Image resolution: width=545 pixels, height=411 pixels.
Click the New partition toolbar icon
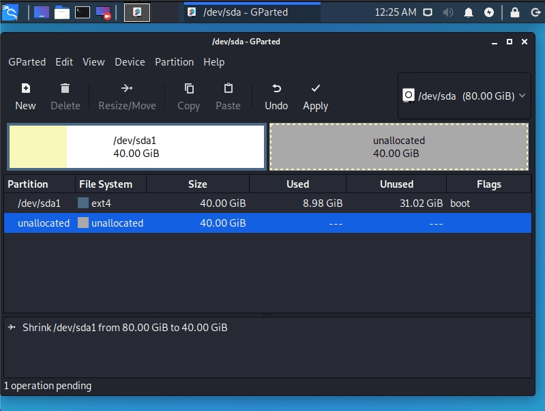pos(25,89)
